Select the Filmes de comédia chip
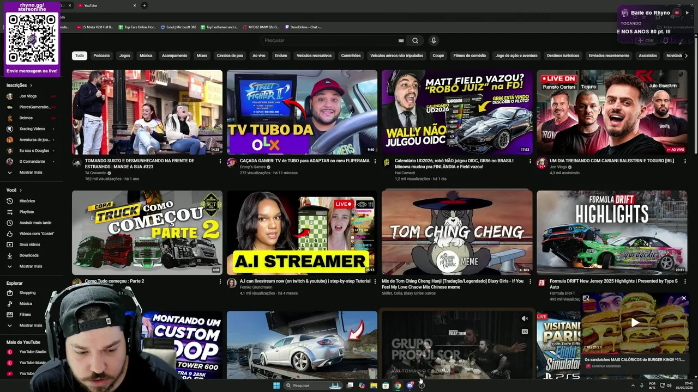The image size is (698, 392). click(x=470, y=56)
